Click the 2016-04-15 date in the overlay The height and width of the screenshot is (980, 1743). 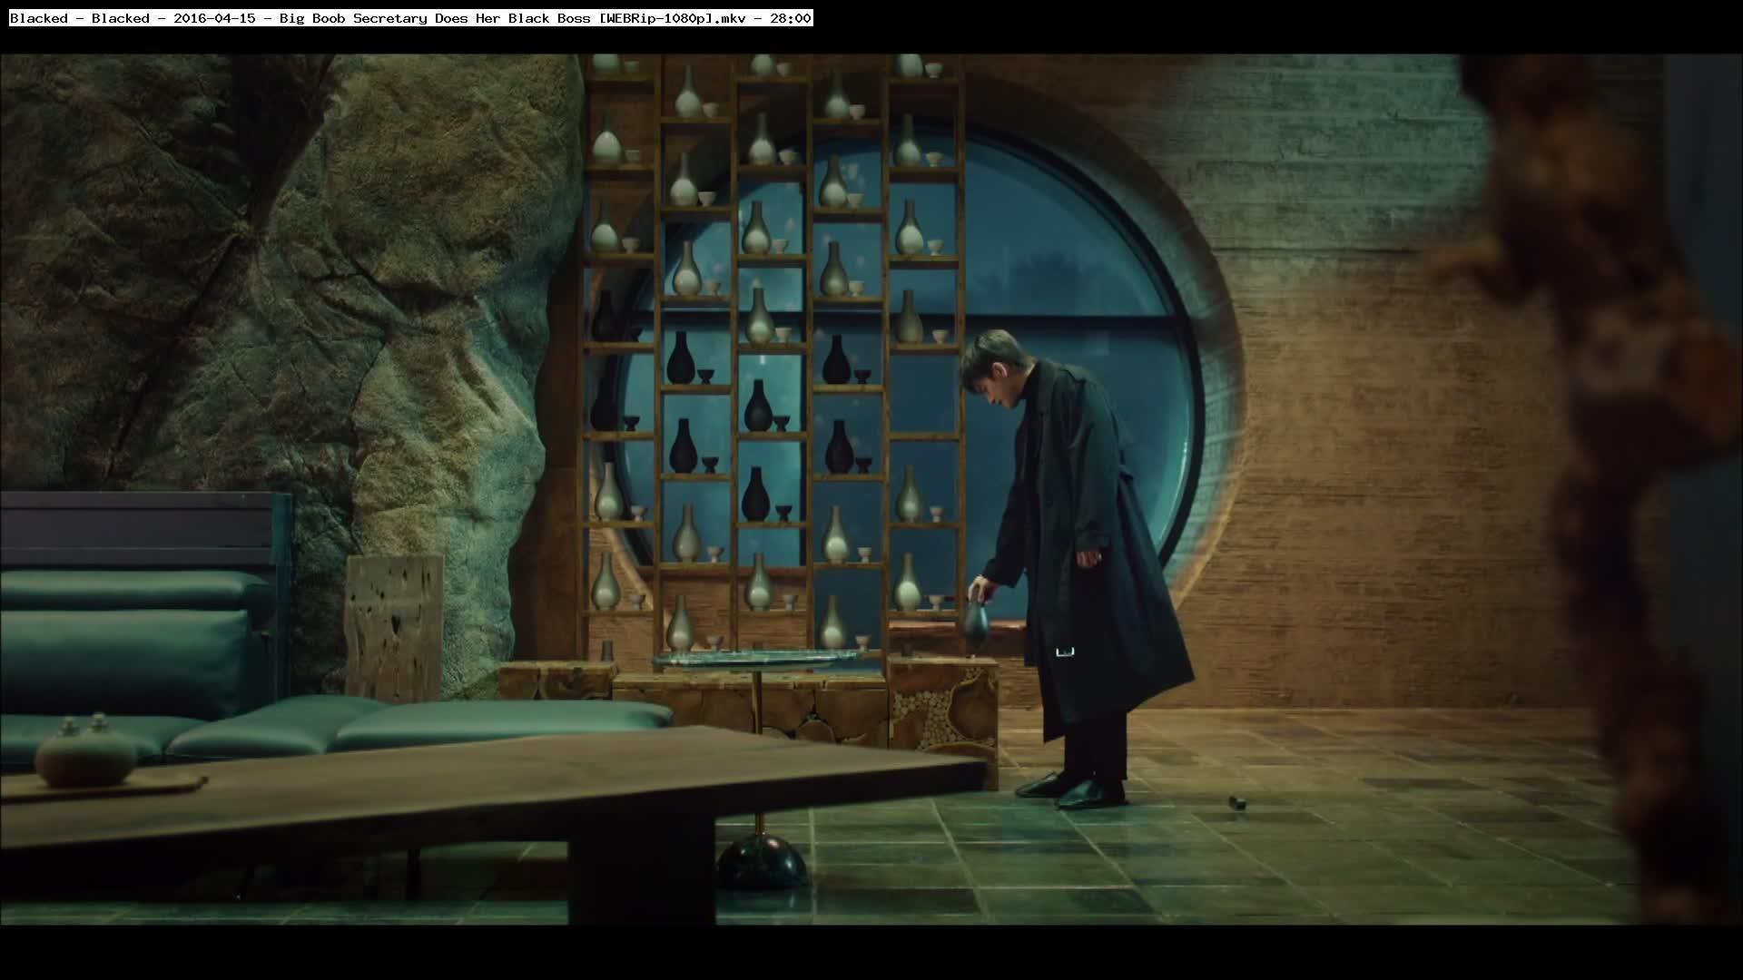point(214,18)
